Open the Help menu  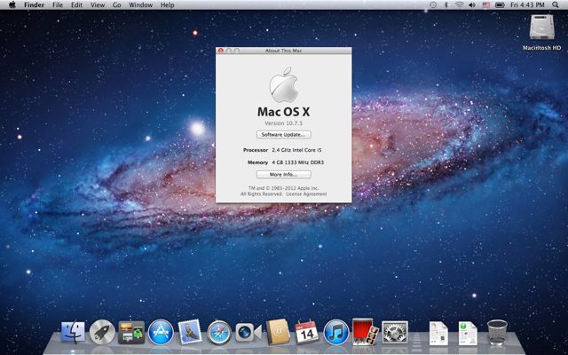pos(168,4)
